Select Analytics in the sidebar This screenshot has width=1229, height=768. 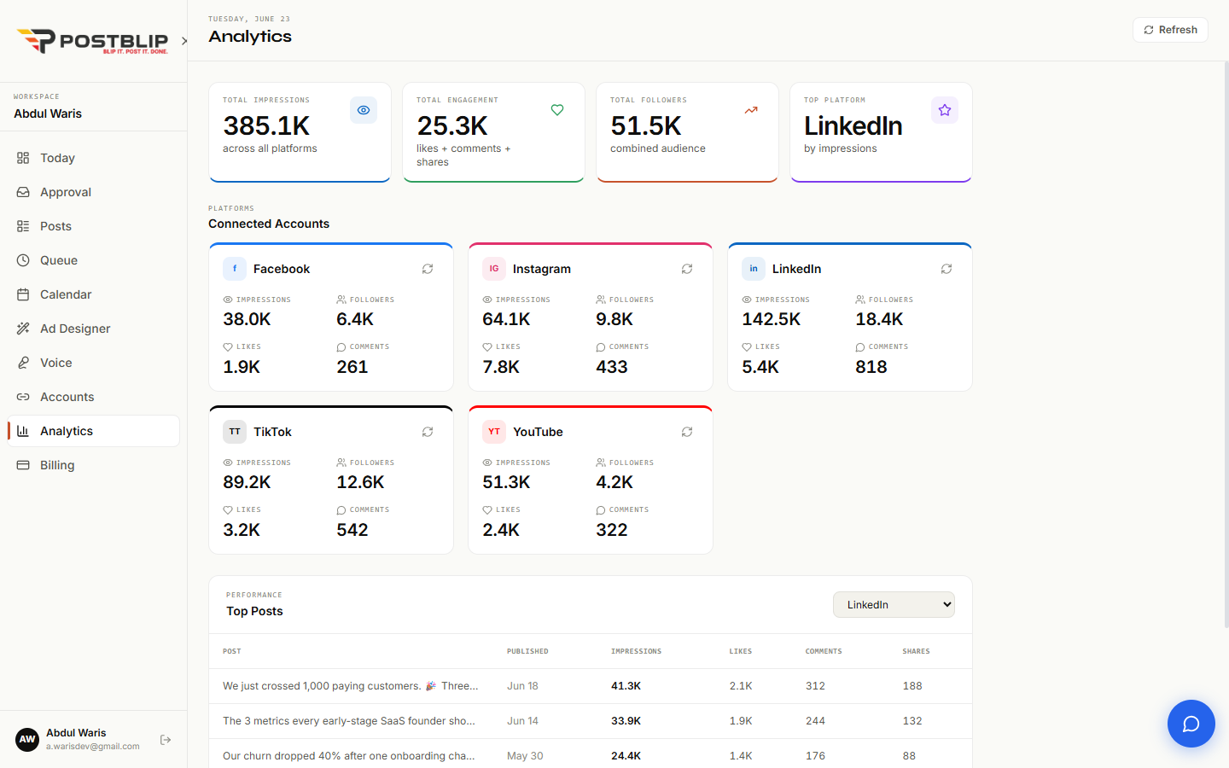point(94,431)
